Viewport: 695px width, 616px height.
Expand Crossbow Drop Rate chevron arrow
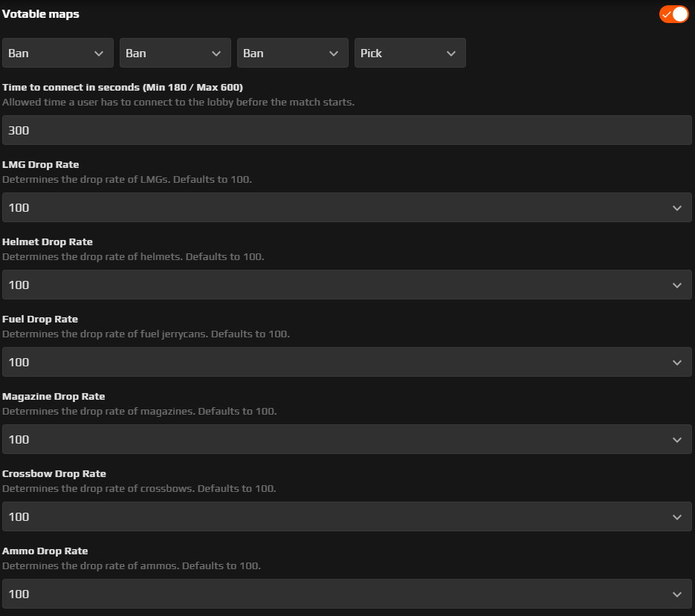click(677, 516)
